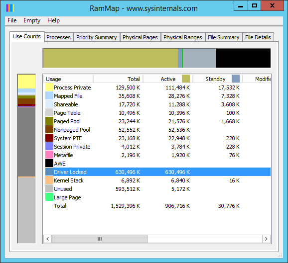Switch to the Physical Pages tab
Viewport: 288px width, 263px height.
point(140,37)
